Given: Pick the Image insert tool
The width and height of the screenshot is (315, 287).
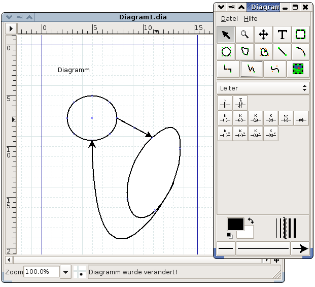Looking at the screenshot, I should (x=298, y=69).
